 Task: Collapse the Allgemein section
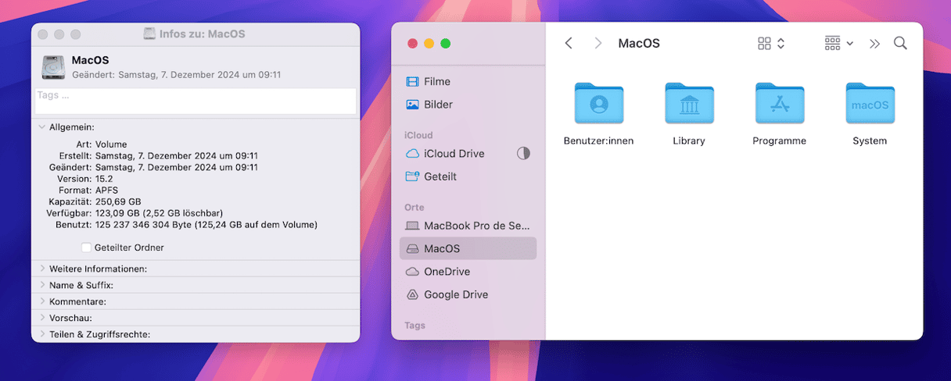[41, 126]
